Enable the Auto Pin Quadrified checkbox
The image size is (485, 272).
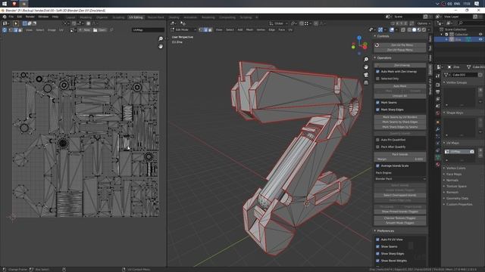point(377,140)
